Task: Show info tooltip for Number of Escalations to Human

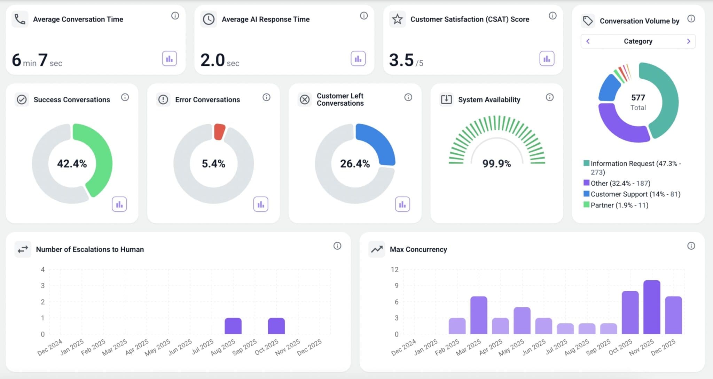Action: [337, 245]
